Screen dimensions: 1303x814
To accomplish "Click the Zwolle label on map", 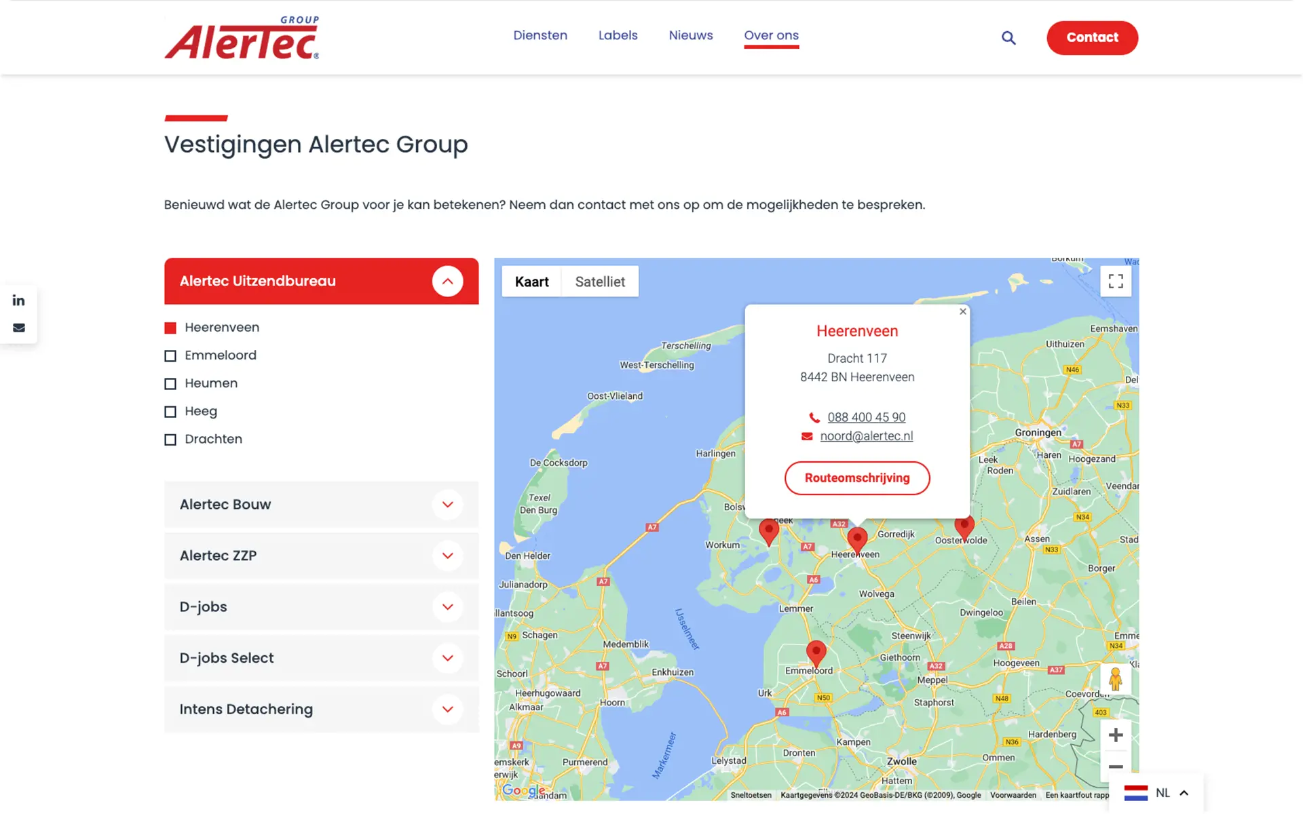I will [x=901, y=762].
